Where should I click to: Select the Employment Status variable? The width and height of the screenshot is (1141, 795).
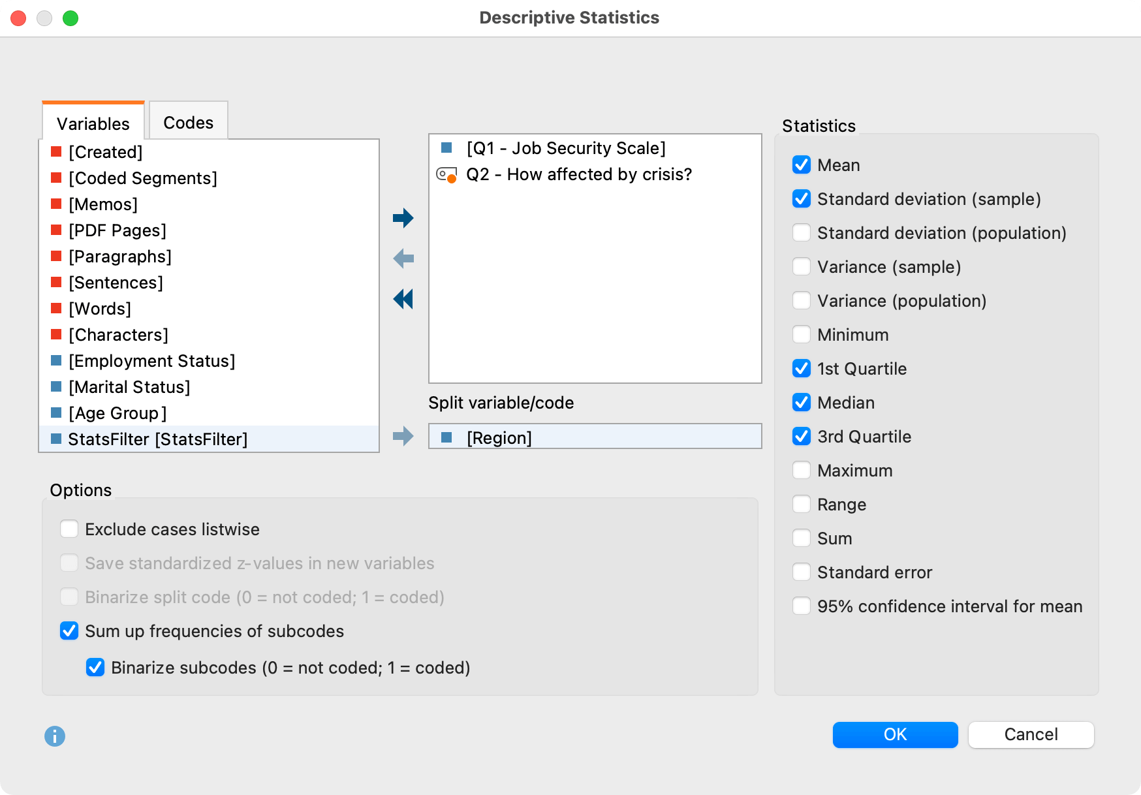click(151, 361)
